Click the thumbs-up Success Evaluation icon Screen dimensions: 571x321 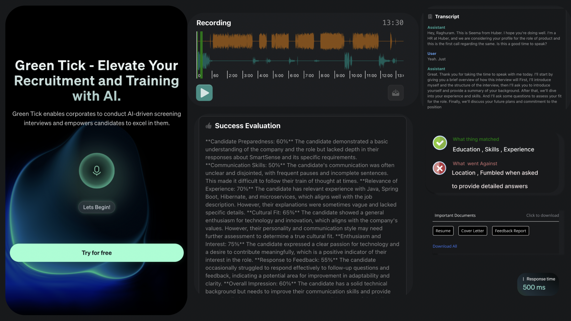pos(209,126)
